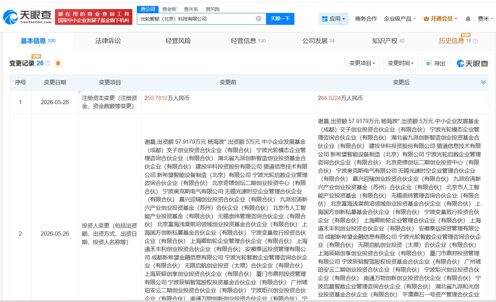Click the red 都在用的商业查询工具 banner
This screenshot has width=496, height=302.
point(94,17)
